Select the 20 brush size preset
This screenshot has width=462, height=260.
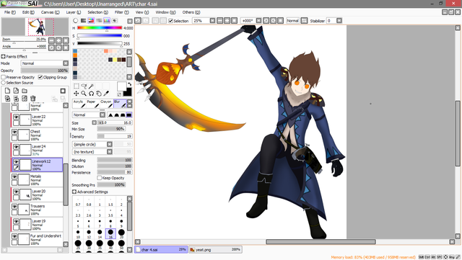pos(121,234)
